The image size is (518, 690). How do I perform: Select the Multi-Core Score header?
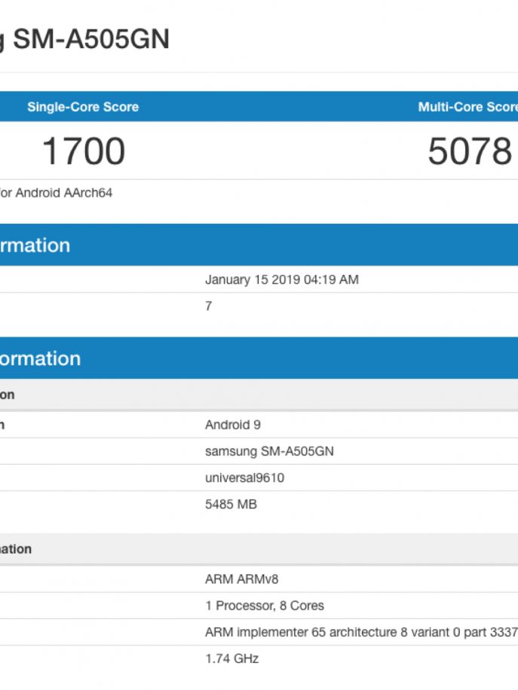coord(467,107)
